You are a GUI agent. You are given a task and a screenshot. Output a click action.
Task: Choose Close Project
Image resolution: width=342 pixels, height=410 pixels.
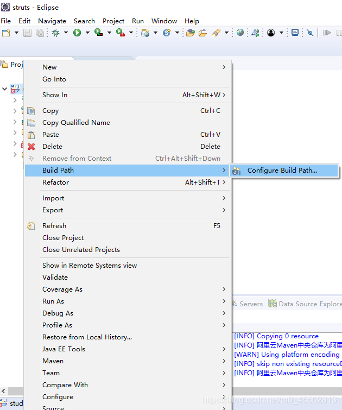[128, 238]
